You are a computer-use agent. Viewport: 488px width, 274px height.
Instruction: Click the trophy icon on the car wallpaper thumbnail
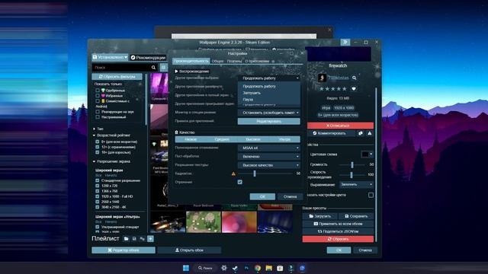coord(154,144)
